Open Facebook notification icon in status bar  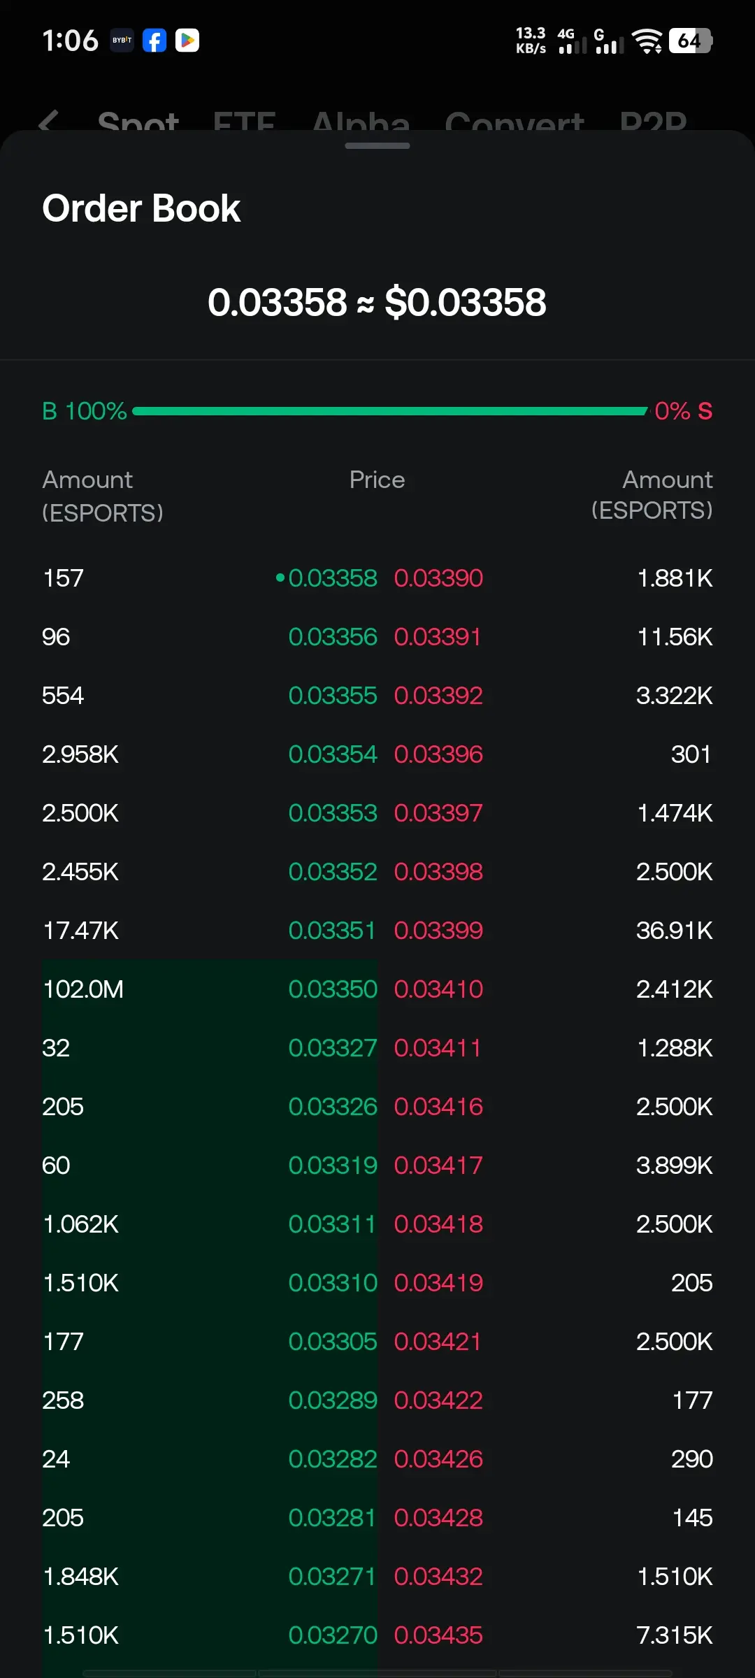click(x=154, y=41)
